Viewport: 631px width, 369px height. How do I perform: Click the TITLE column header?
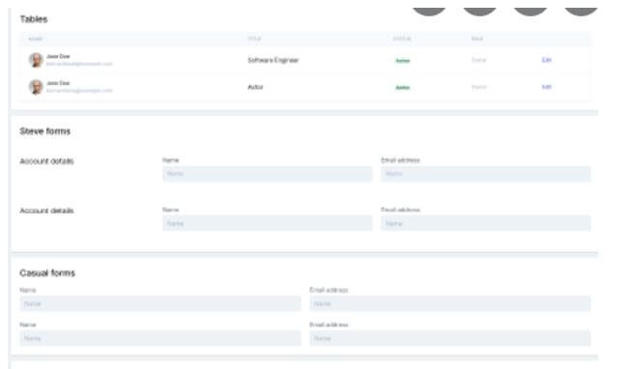(x=254, y=39)
